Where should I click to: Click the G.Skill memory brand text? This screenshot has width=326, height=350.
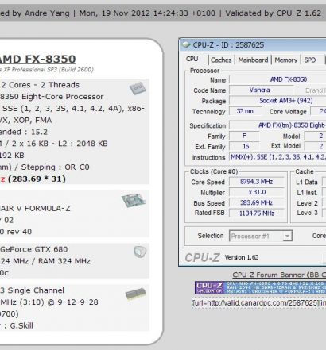pos(21,325)
